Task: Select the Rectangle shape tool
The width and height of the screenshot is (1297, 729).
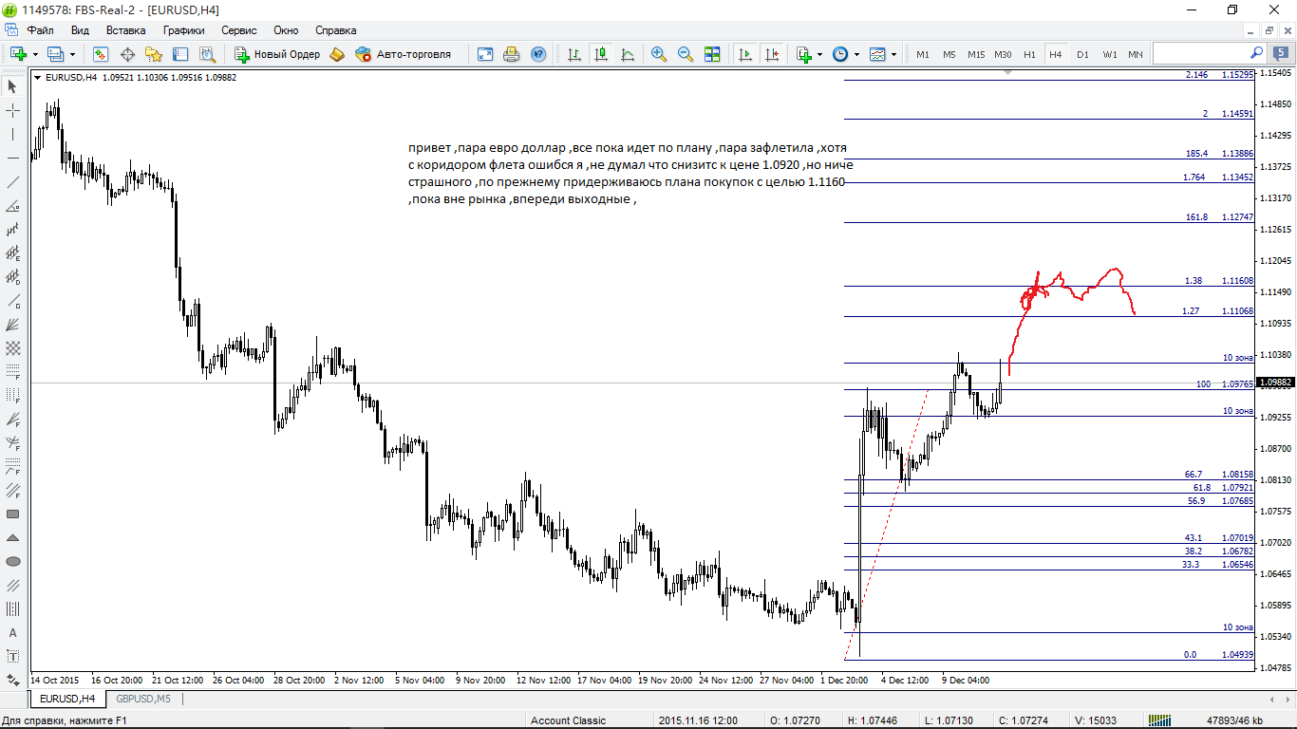Action: click(13, 514)
